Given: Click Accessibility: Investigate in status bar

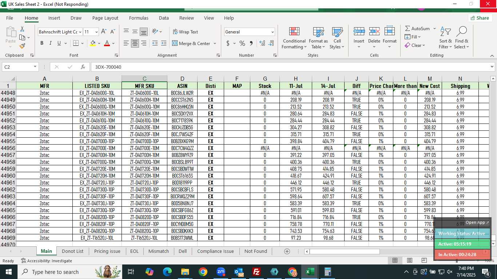Looking at the screenshot, I should click(x=47, y=261).
